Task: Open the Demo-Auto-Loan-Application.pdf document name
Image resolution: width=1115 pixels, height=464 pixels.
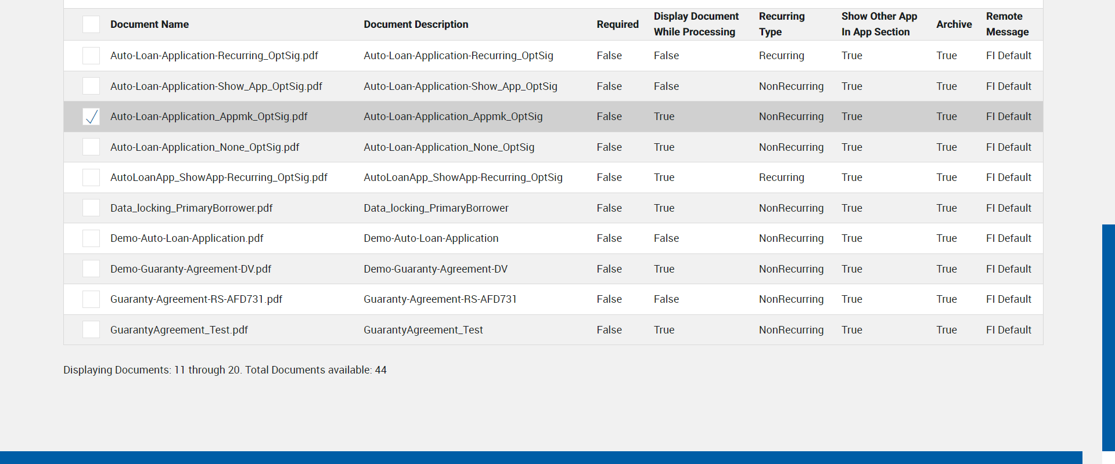Action: pyautogui.click(x=186, y=238)
